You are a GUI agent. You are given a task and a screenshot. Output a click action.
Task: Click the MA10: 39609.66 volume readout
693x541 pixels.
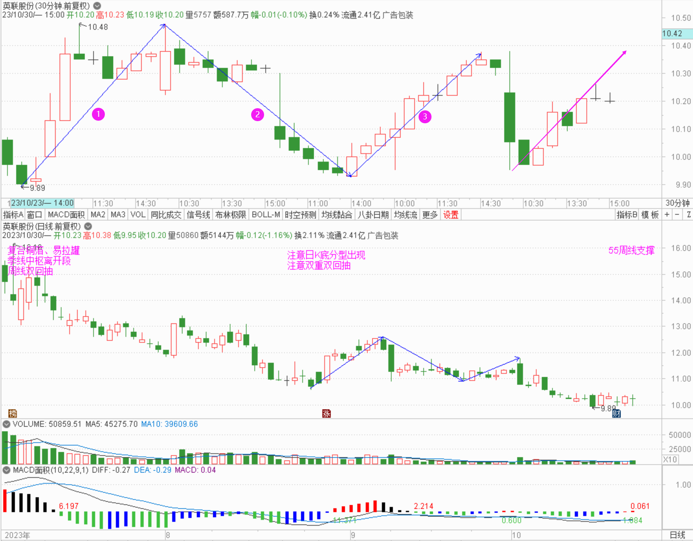click(x=169, y=424)
